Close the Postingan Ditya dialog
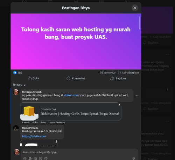This screenshot has height=160, width=175. 135,8
